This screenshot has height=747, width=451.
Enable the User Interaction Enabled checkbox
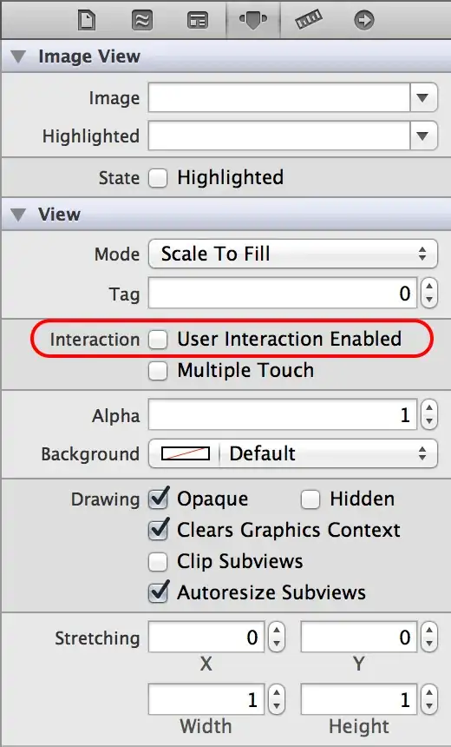tap(158, 340)
